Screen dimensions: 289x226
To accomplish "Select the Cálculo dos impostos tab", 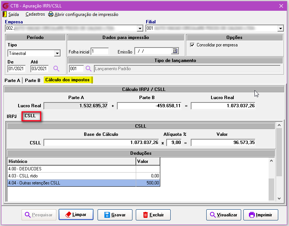I will click(x=68, y=80).
